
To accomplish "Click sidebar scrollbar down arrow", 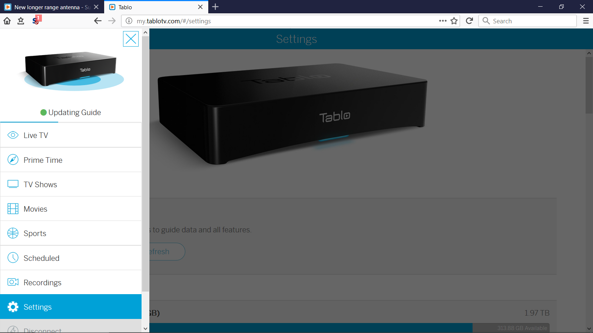I will [145, 329].
